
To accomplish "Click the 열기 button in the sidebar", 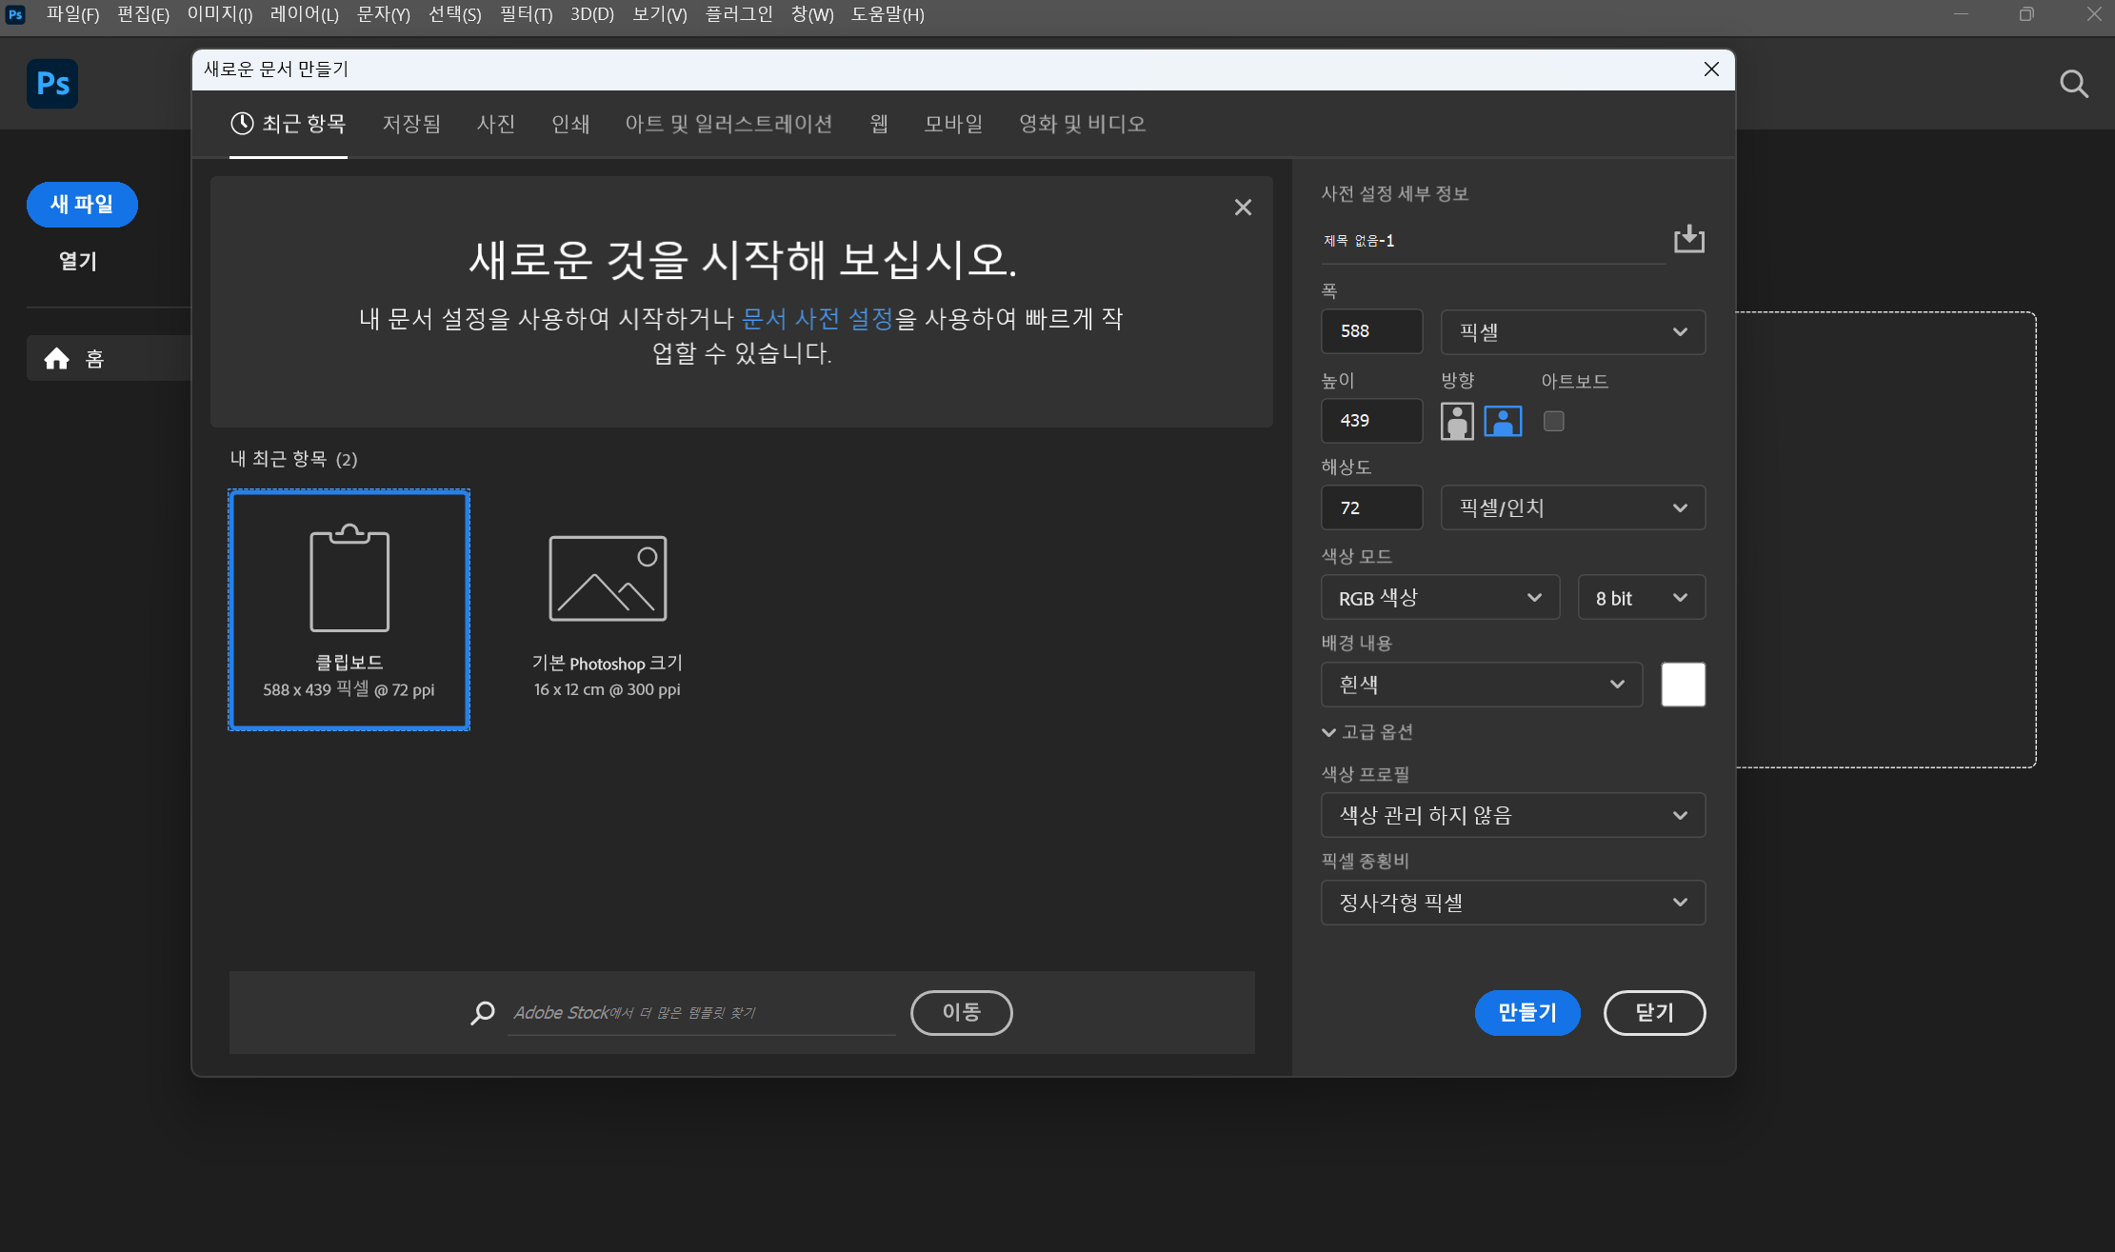I will (x=78, y=261).
